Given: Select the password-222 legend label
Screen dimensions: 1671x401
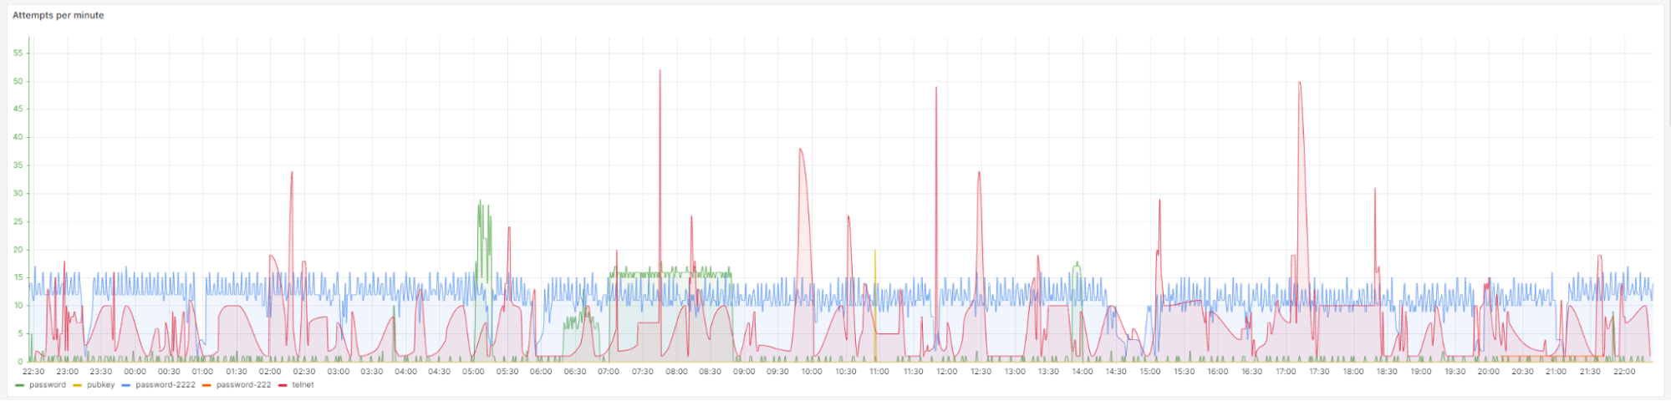Looking at the screenshot, I should [243, 385].
